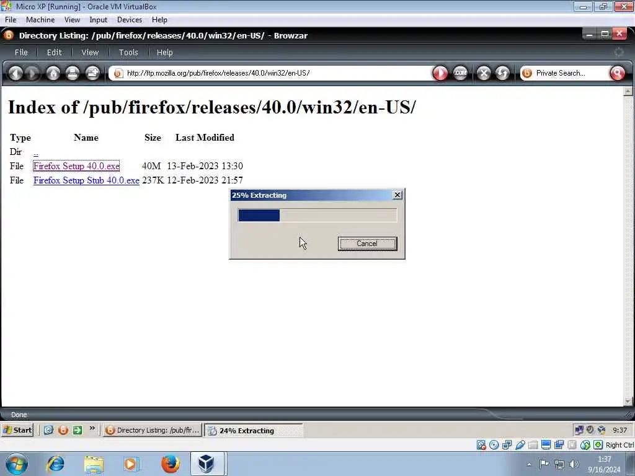Open VirtualBox network adapters status icon
Screen dimensions: 635x476
point(507,445)
